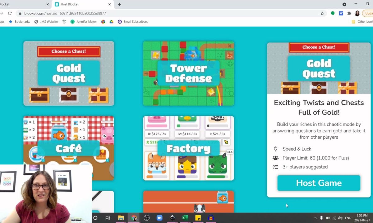Click the ENG language indicator

pyautogui.click(x=348, y=218)
